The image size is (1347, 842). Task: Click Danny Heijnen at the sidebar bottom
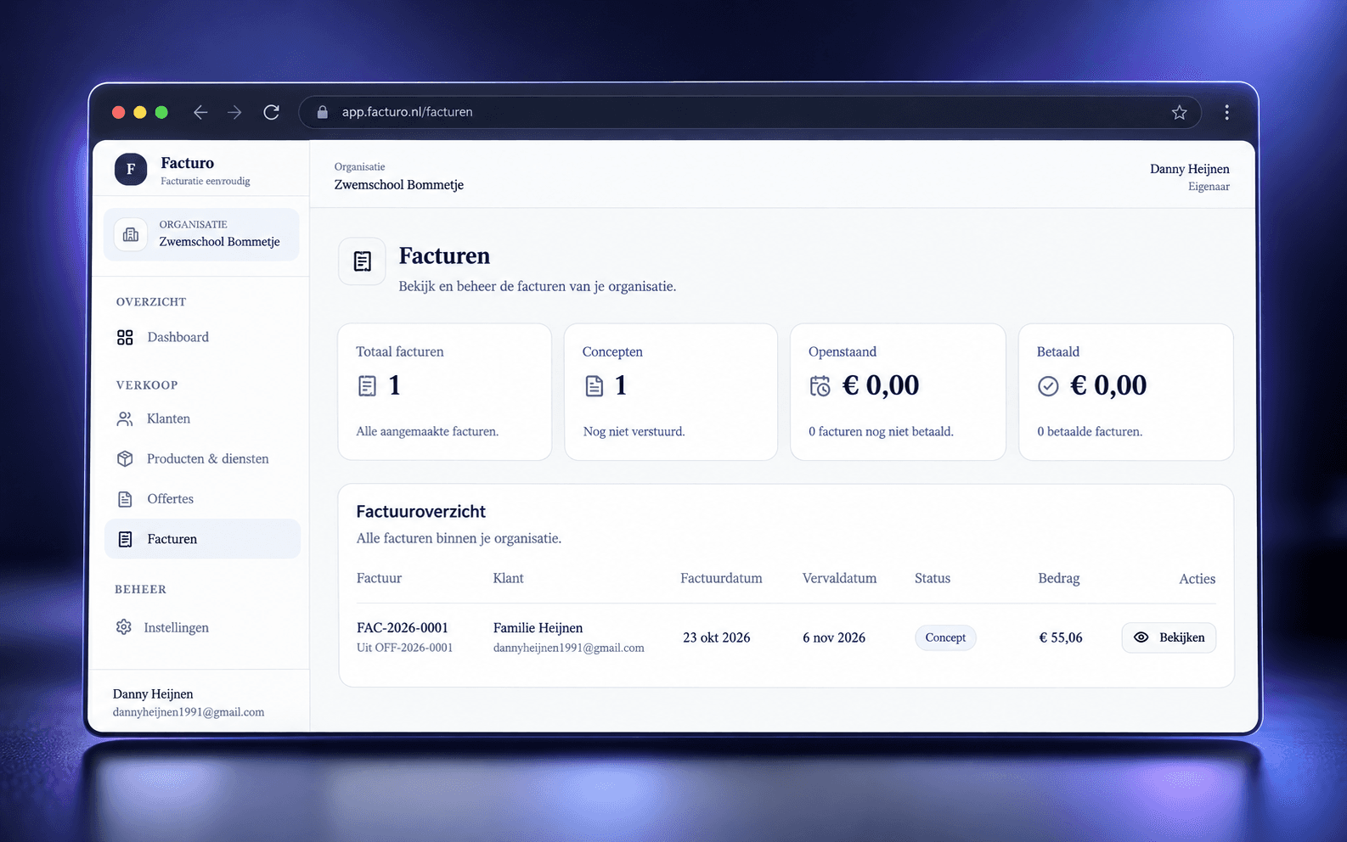click(153, 694)
